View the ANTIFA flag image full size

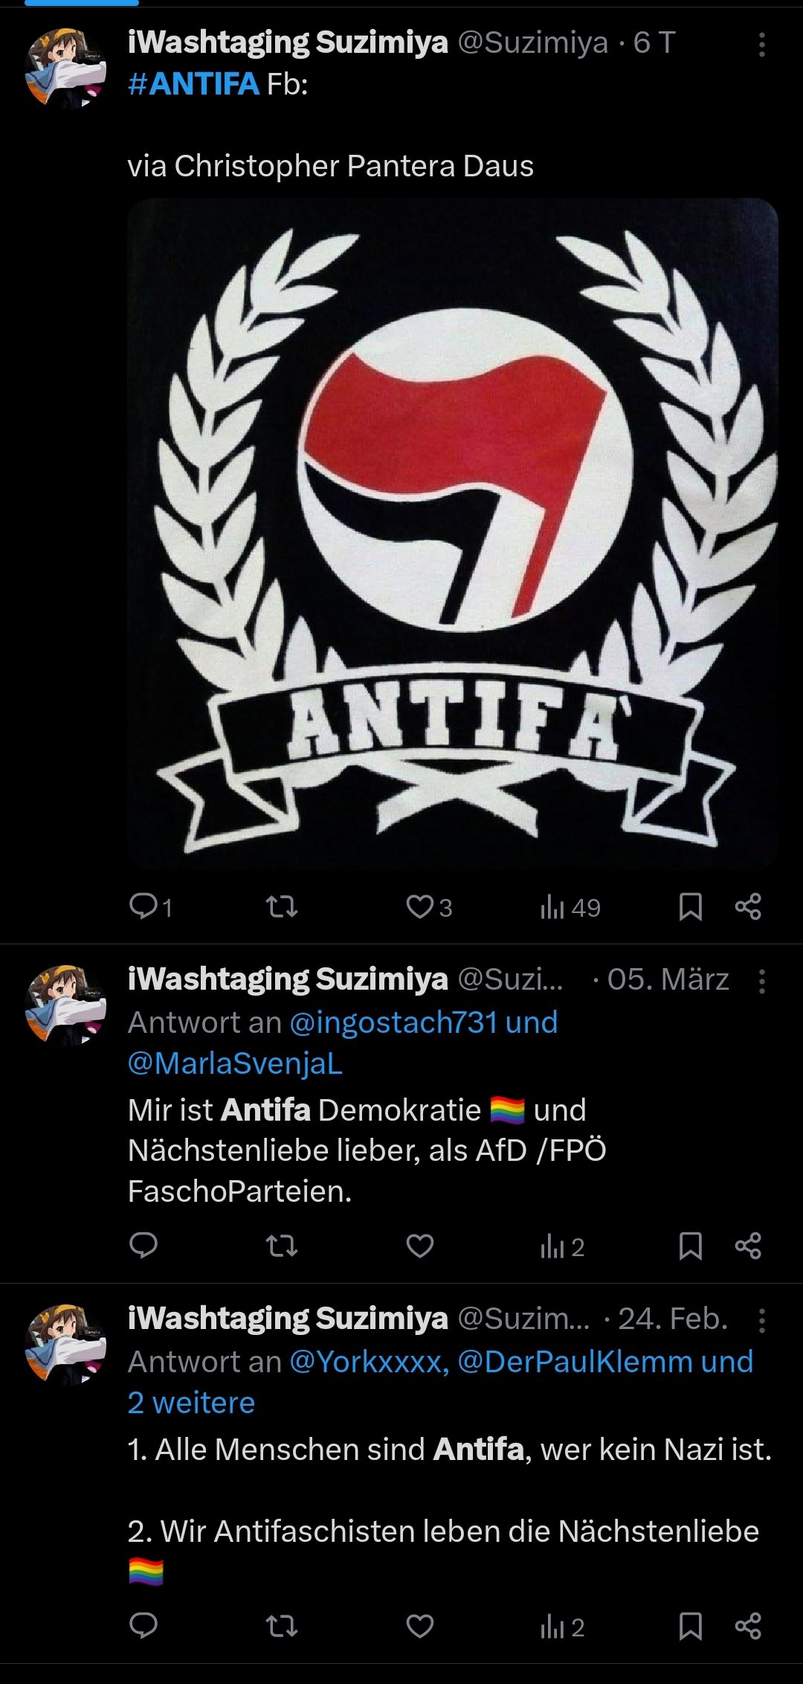pyautogui.click(x=453, y=534)
